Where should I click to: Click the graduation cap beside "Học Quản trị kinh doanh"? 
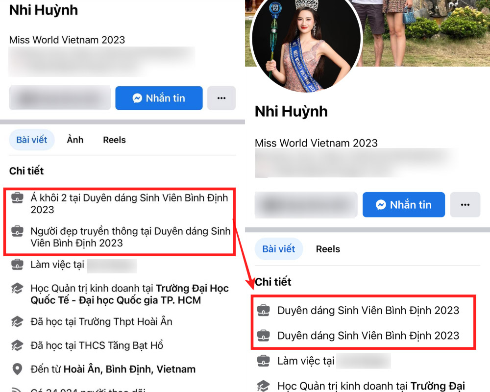pyautogui.click(x=18, y=289)
